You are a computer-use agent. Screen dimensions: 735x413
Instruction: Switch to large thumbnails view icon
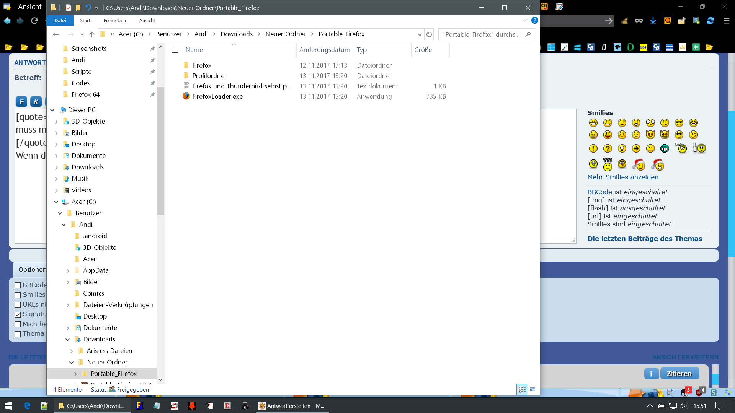[x=532, y=389]
